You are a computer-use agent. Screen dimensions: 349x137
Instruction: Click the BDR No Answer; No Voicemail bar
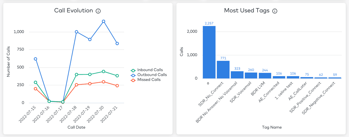point(237,75)
